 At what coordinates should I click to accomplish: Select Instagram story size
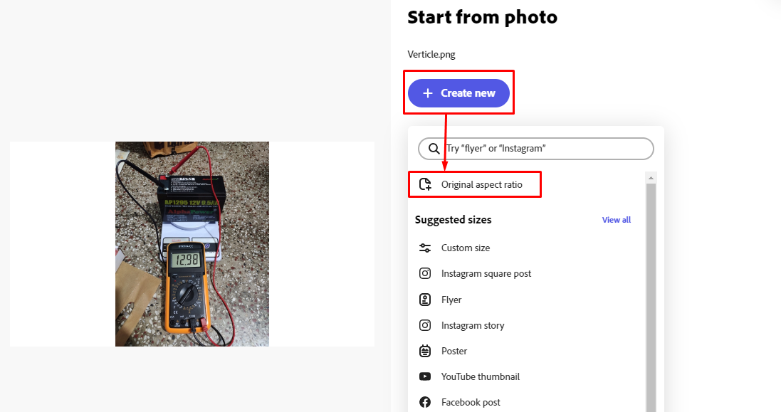(x=472, y=325)
